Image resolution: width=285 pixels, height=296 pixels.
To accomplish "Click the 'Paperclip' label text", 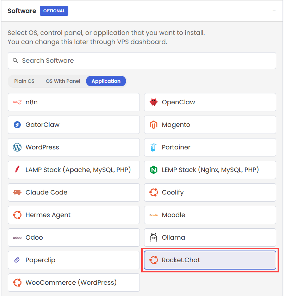I will 41,260.
